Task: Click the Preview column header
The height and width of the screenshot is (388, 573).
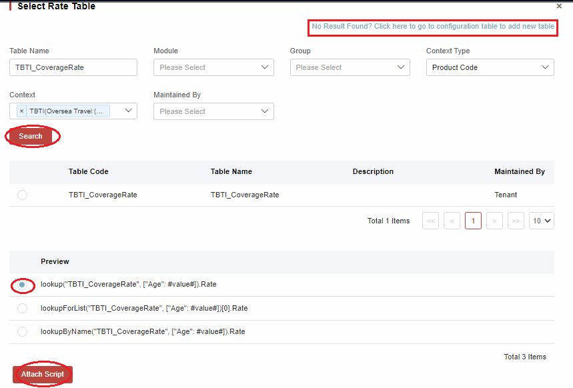Action: click(x=55, y=261)
